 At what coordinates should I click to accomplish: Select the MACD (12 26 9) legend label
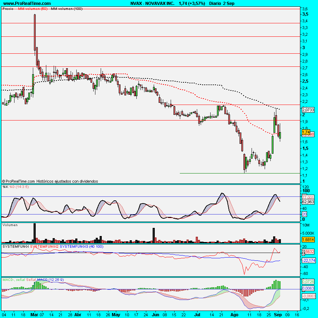click(x=50, y=280)
